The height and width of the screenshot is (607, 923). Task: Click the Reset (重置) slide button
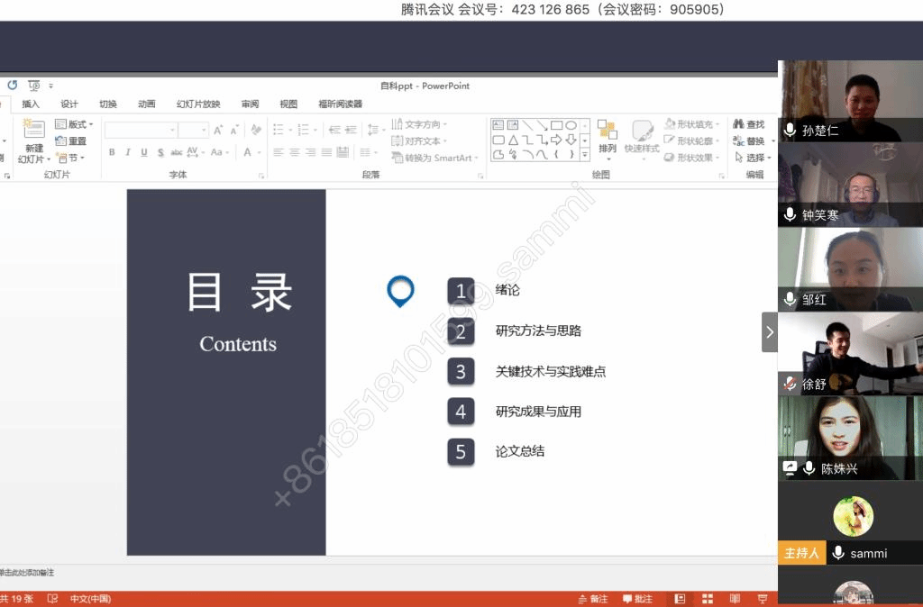pyautogui.click(x=71, y=141)
